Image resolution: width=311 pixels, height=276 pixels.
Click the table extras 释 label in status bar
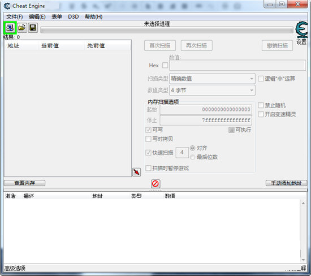click(x=304, y=269)
